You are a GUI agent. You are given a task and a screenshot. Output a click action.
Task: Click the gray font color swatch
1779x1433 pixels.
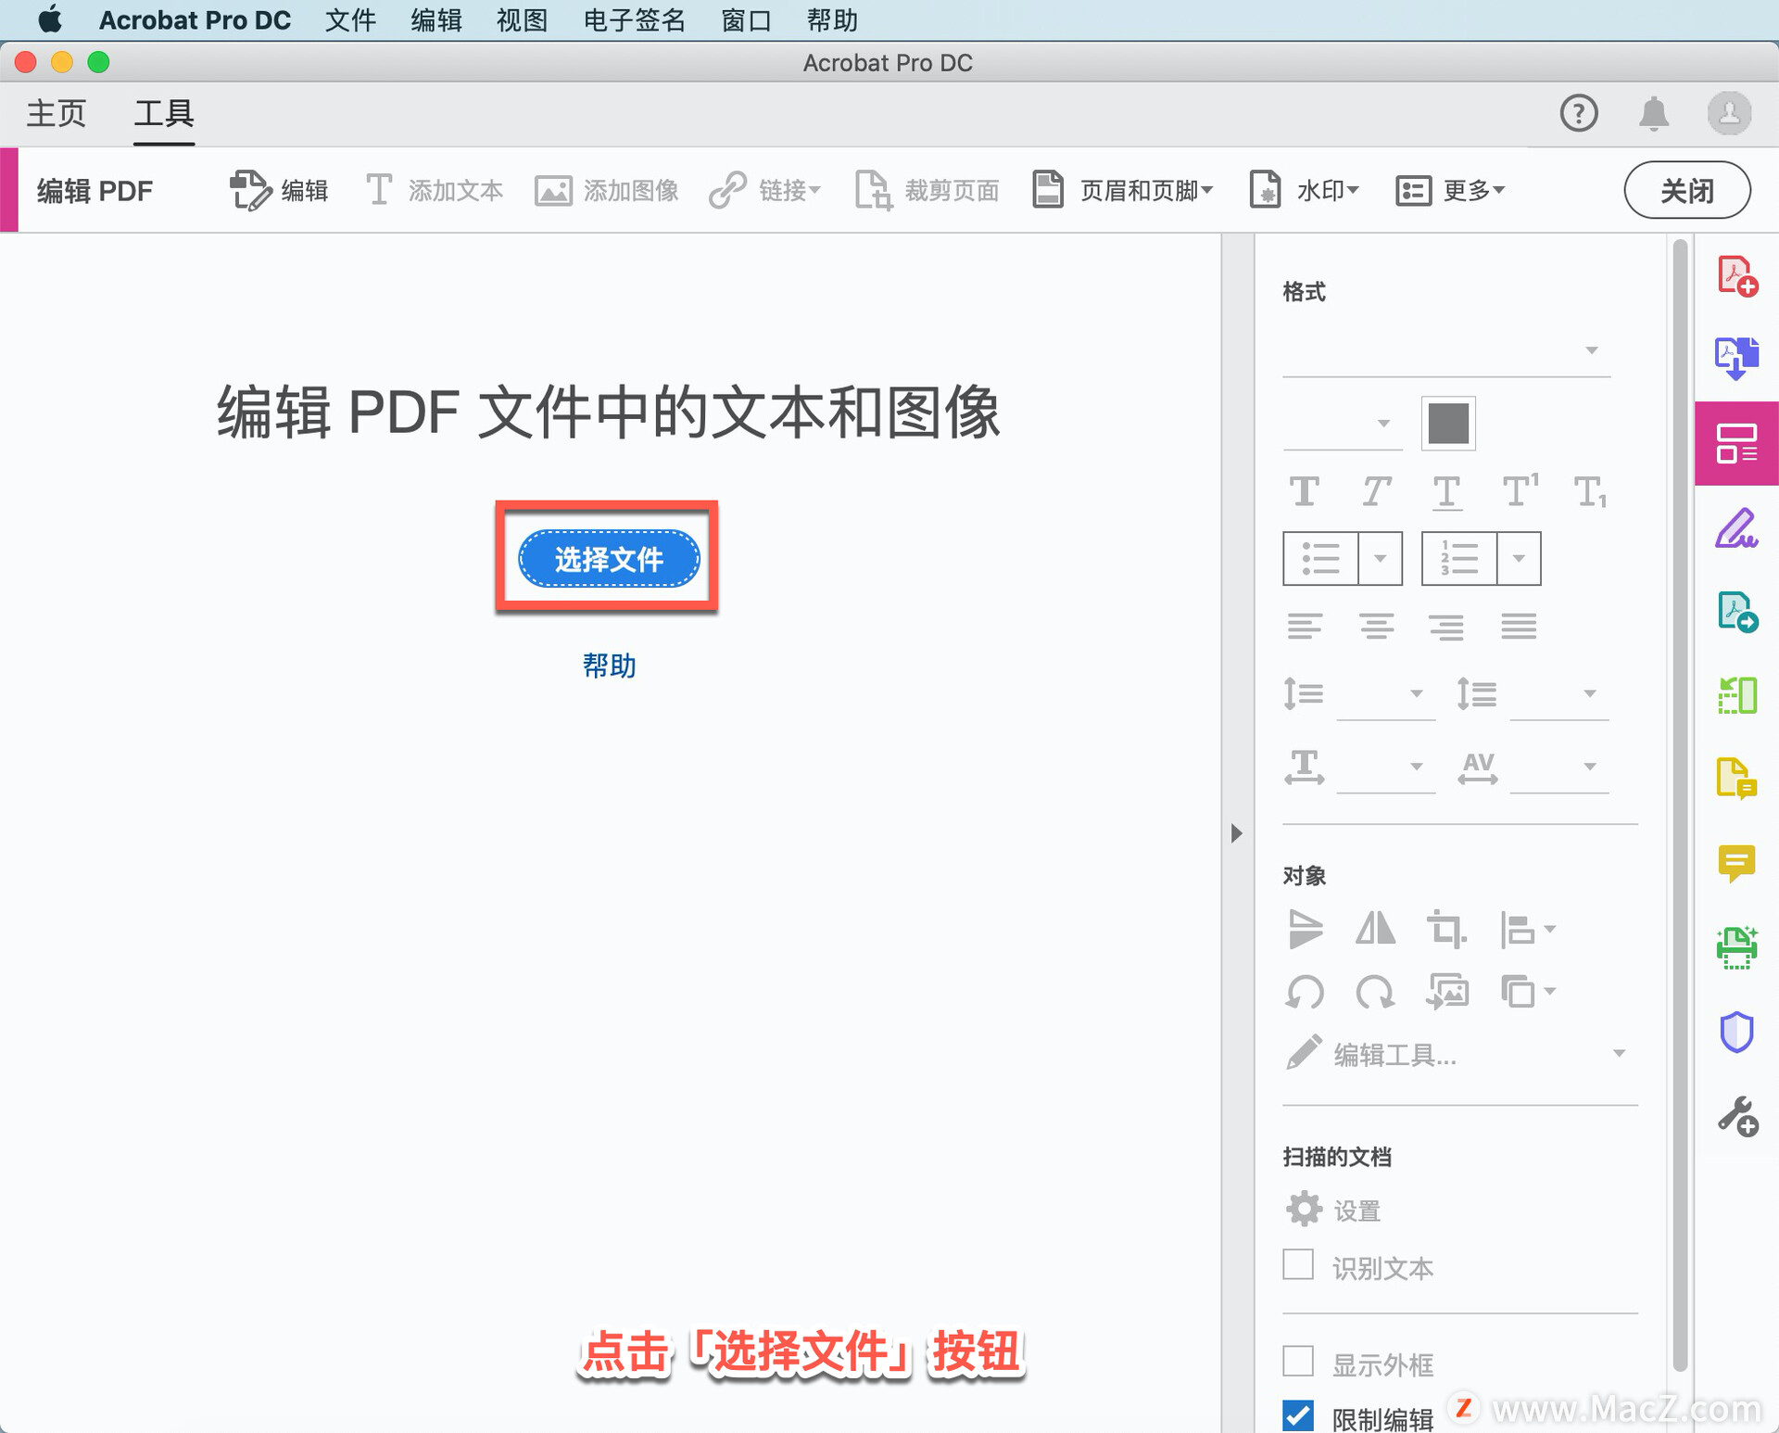click(1447, 424)
